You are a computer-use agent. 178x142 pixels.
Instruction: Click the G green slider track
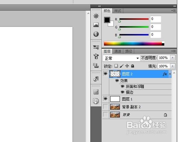tap(134, 27)
